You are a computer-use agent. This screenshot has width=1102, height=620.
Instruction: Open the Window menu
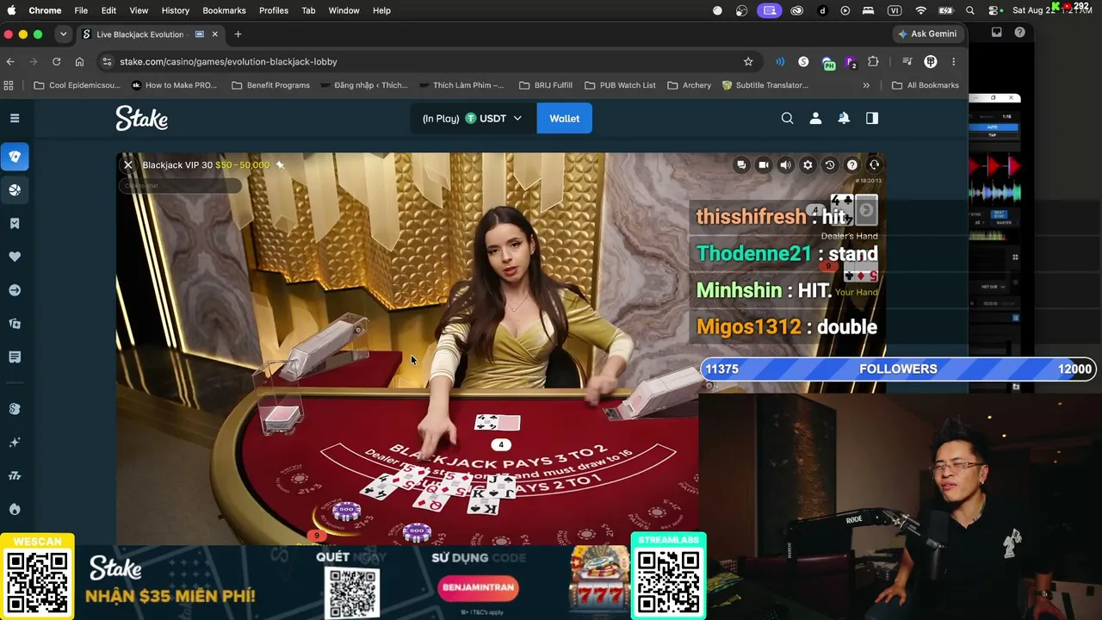click(x=344, y=10)
